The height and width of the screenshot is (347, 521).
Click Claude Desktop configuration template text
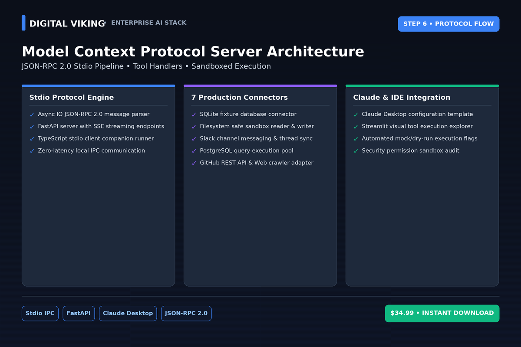coord(418,114)
